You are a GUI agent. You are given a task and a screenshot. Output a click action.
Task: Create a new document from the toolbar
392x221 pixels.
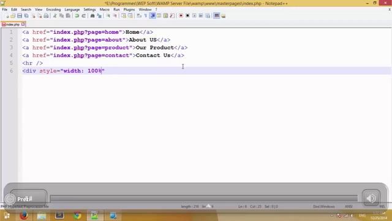[7, 16]
